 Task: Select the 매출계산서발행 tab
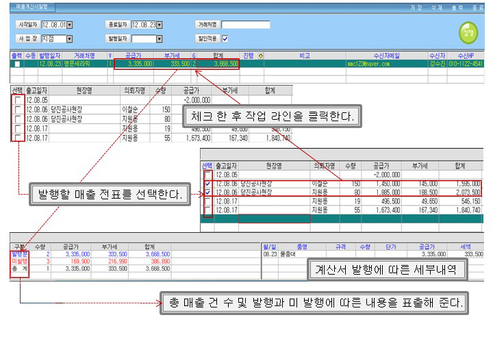click(32, 7)
